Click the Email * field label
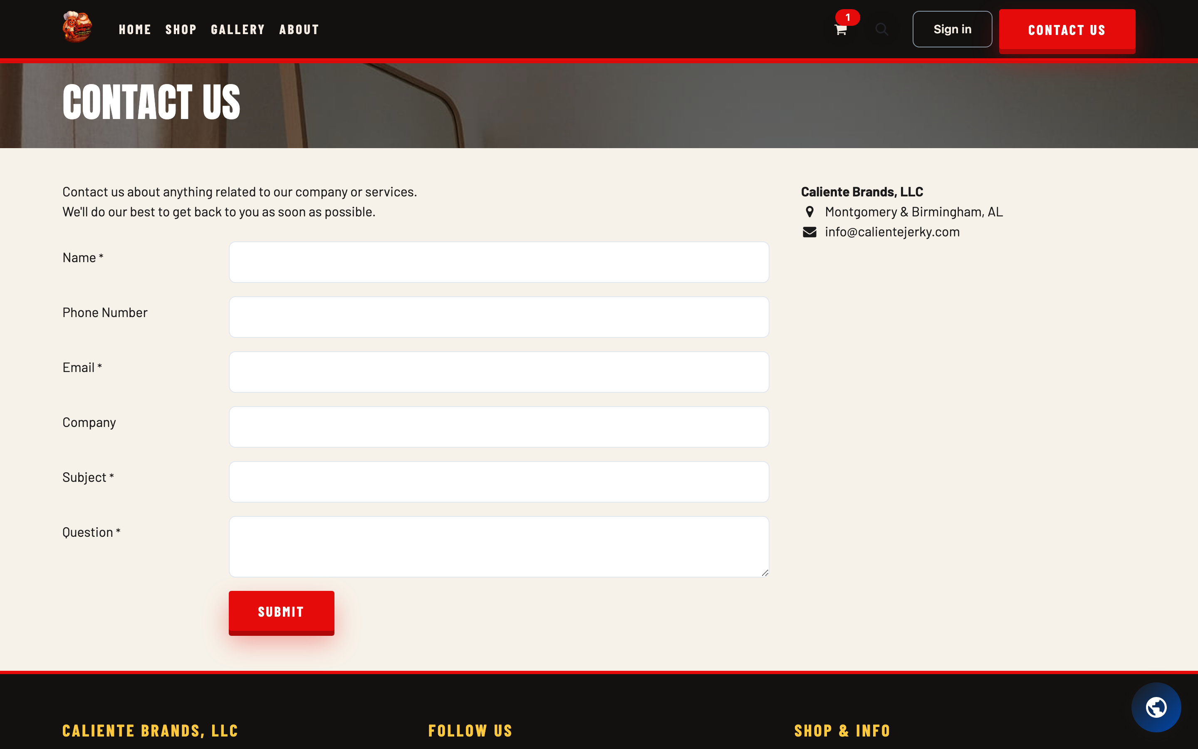 (x=82, y=367)
